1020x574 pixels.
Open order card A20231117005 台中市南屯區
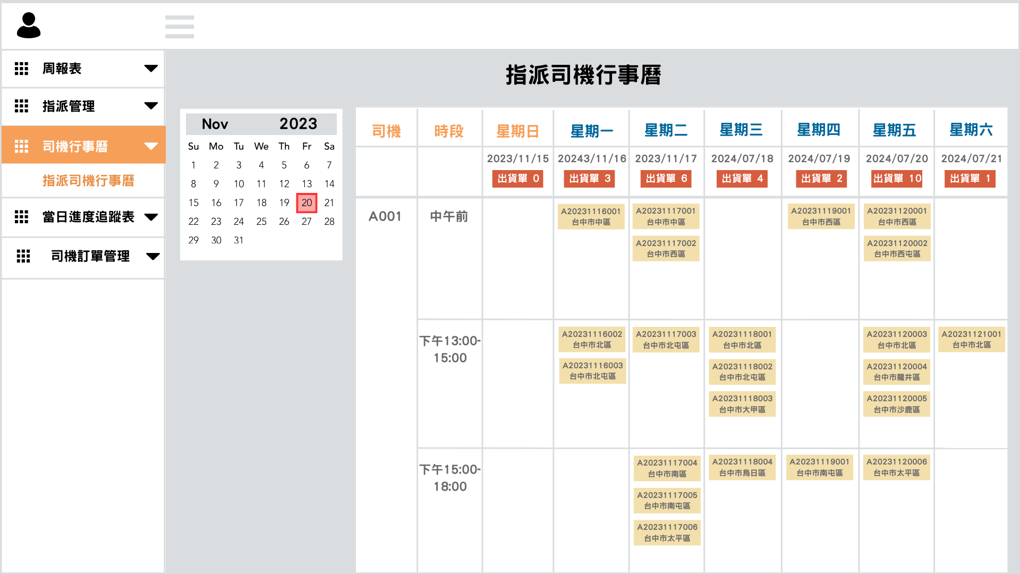[x=667, y=501]
